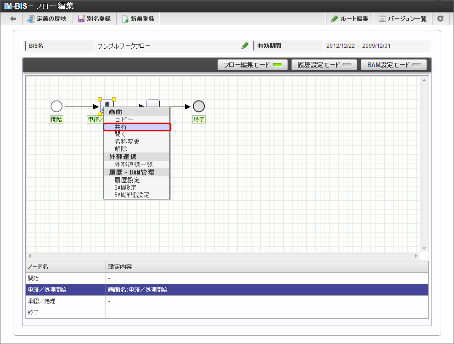This screenshot has width=454, height=344.
Task: Click 新規登録 toolbar button
Action: (138, 19)
